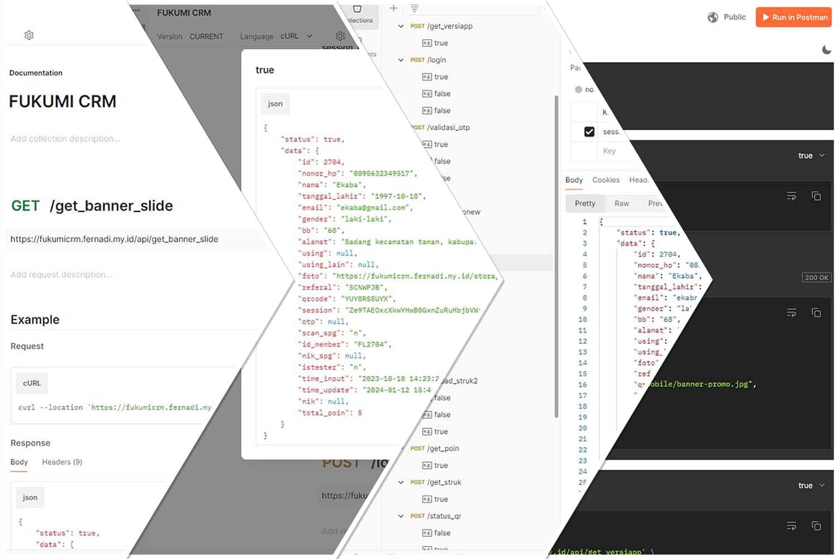Toggle the checked sess parameter checkbox
The height and width of the screenshot is (559, 838).
click(589, 132)
